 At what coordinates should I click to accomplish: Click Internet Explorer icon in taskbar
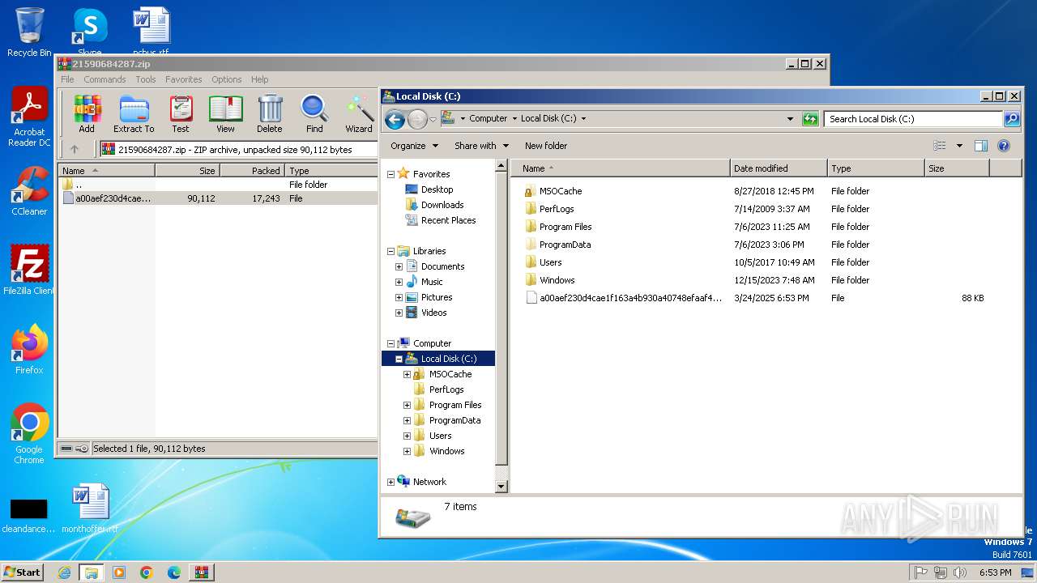(x=64, y=572)
